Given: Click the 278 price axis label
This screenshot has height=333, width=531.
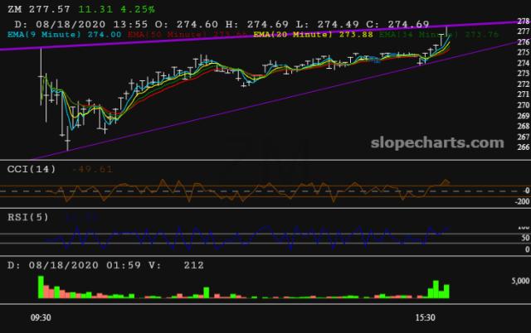Looking at the screenshot, I should click(523, 22).
